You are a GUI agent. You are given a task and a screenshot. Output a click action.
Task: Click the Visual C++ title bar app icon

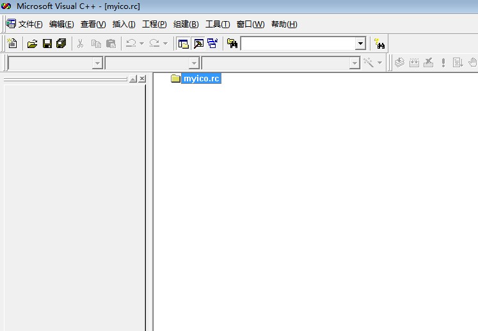pyautogui.click(x=6, y=6)
